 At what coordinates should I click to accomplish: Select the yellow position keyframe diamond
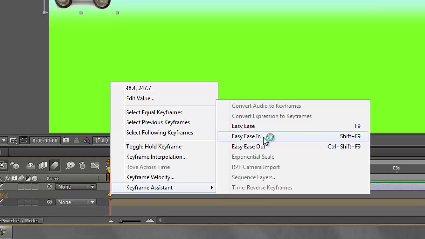click(110, 195)
